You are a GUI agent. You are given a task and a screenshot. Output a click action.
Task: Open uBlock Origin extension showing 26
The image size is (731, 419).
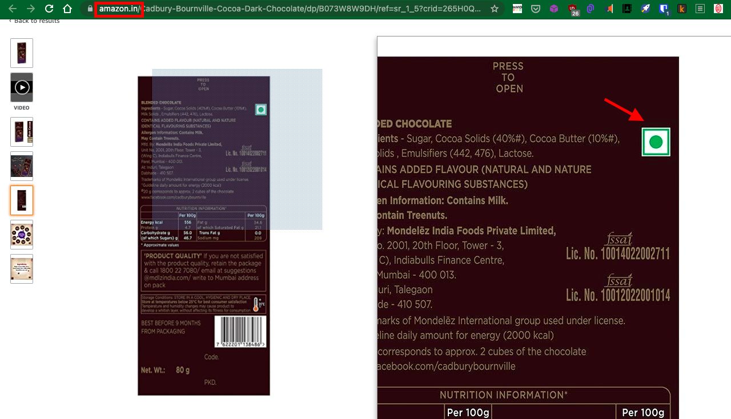[573, 9]
